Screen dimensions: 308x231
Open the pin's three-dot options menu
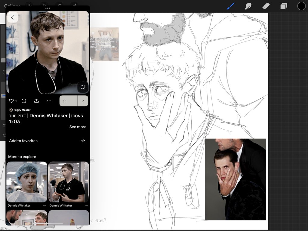coord(49,101)
